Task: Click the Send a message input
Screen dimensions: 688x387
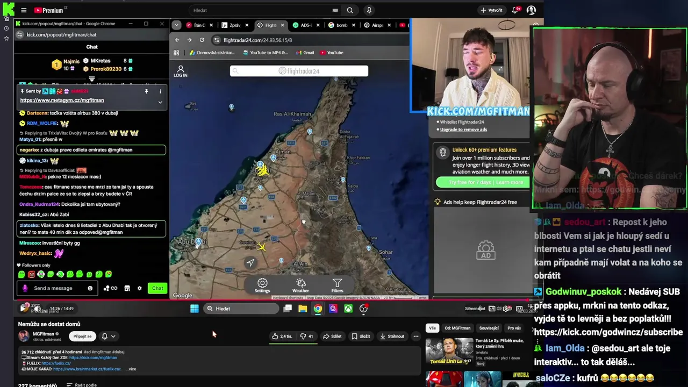Action: (58, 288)
